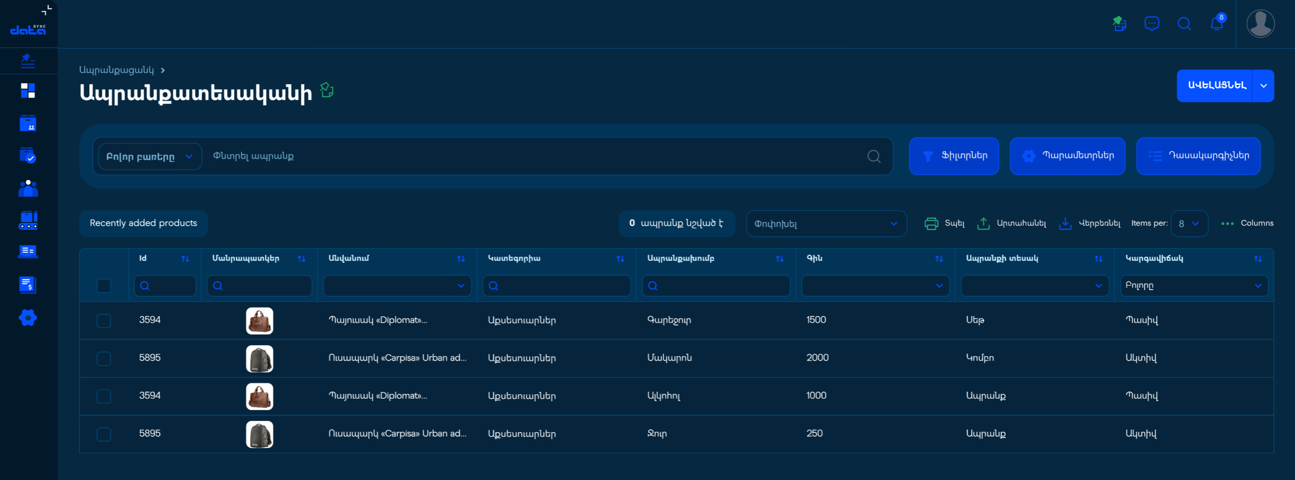Open the warehouse conveyor sidebar icon
The height and width of the screenshot is (480, 1295).
[x=28, y=220]
